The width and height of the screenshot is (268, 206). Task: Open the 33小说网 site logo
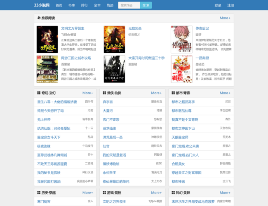coord(42,5)
